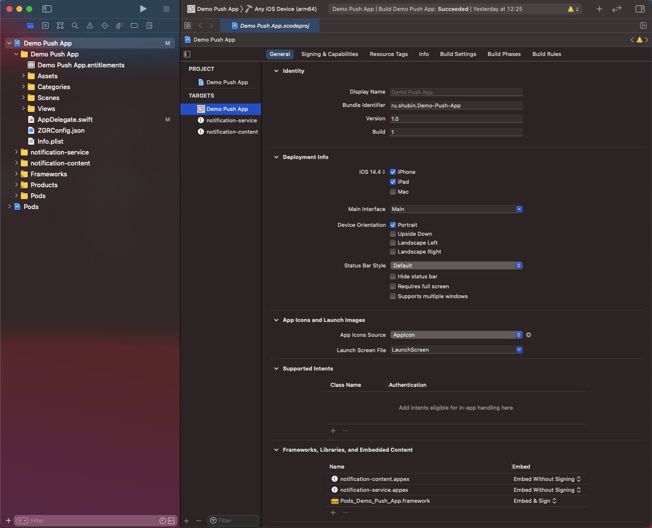Screen dimensions: 652x528
Task: Click the warnings badge in activity bar
Action: pyautogui.click(x=573, y=9)
